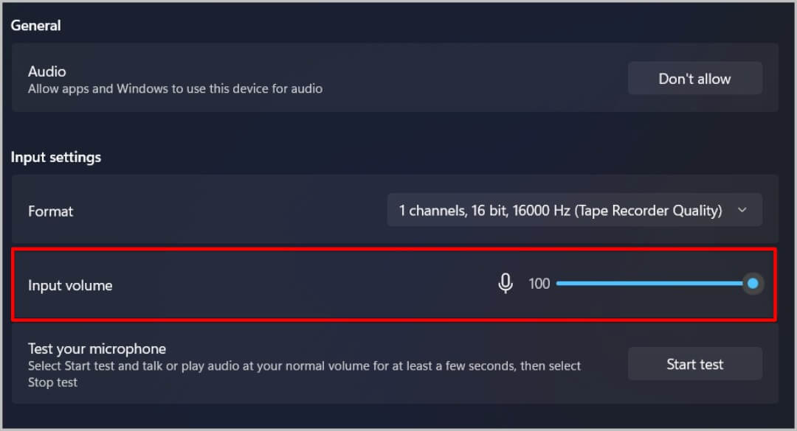Viewport: 797px width, 431px height.
Task: Mute the microphone using the mic icon
Action: click(506, 284)
